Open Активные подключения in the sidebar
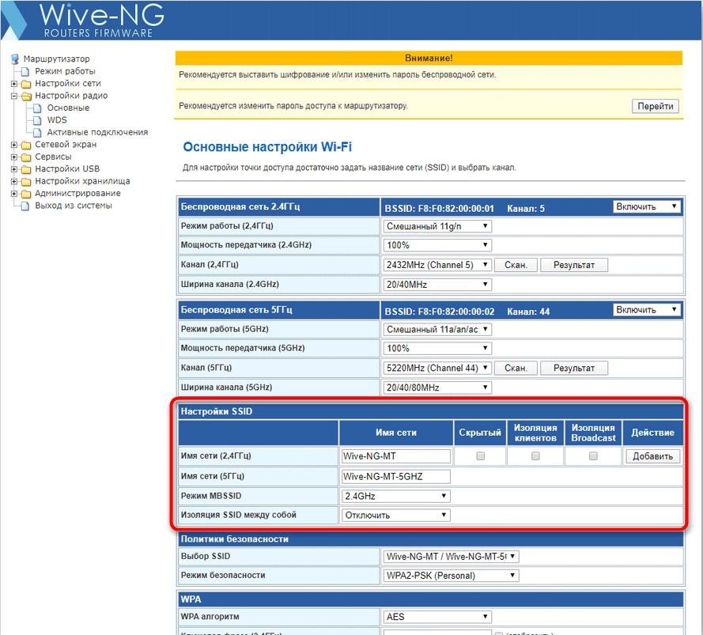 [x=97, y=132]
